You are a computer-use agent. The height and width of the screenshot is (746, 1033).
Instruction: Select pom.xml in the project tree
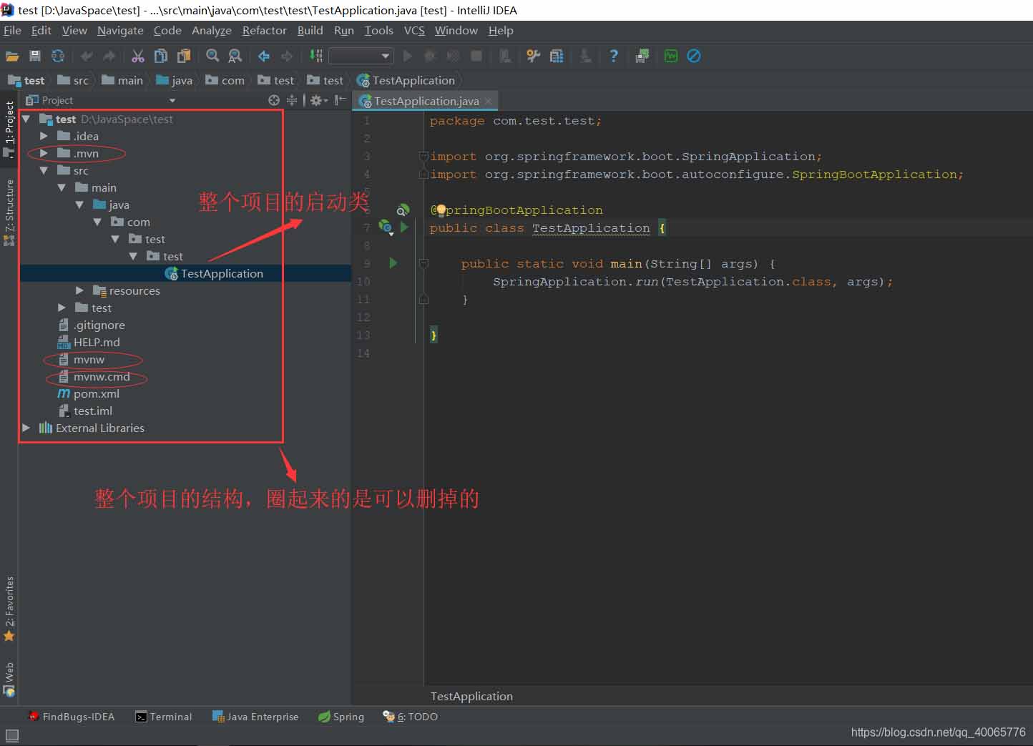tap(96, 393)
